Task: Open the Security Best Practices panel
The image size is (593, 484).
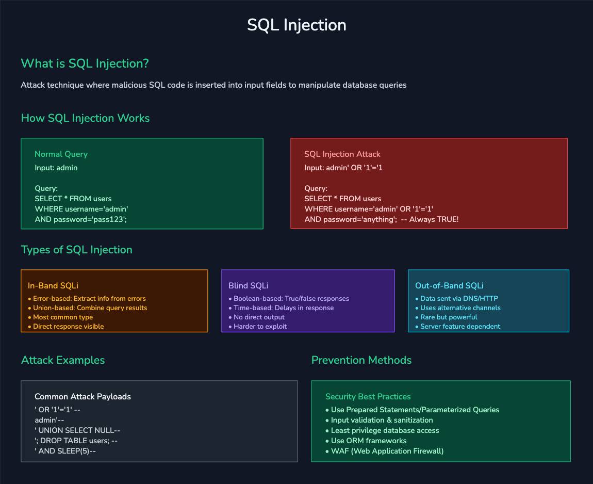Action: tap(441, 421)
